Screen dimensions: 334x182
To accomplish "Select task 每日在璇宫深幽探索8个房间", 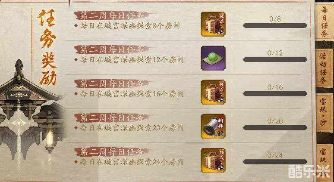I will click(130, 26).
